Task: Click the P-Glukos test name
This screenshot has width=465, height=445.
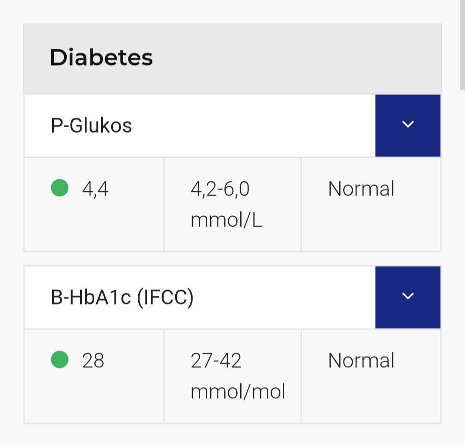Action: [91, 126]
